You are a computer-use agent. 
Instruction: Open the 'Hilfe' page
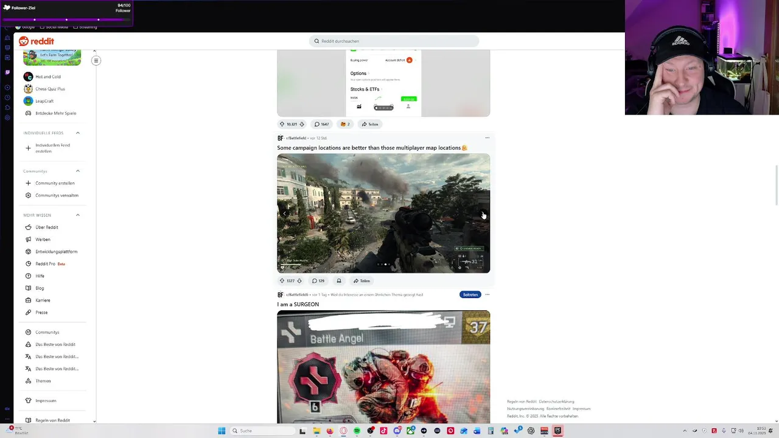(x=40, y=276)
